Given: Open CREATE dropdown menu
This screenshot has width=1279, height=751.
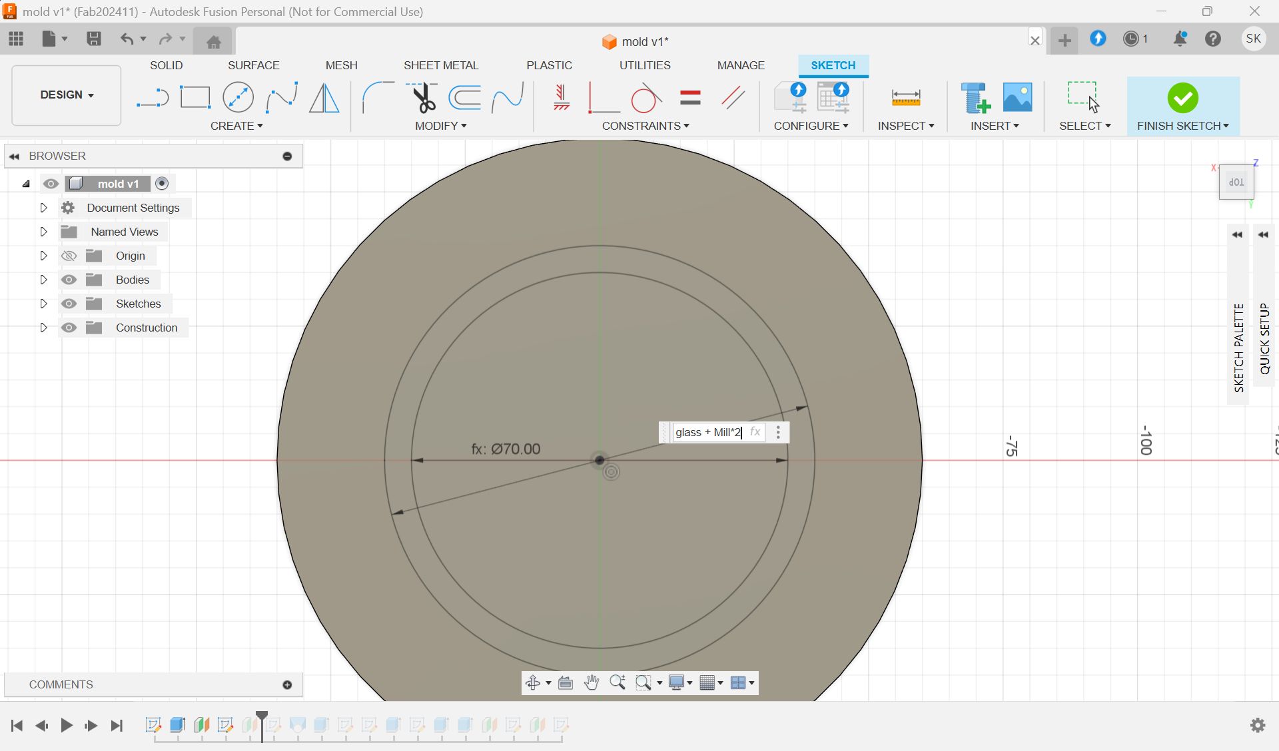Looking at the screenshot, I should click(236, 126).
